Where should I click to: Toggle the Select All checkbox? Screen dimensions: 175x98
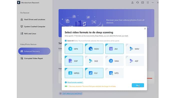(65, 41)
